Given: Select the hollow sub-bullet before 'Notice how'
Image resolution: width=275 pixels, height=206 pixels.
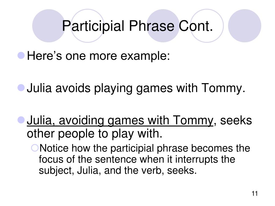Looking at the screenshot, I should click(35, 148).
